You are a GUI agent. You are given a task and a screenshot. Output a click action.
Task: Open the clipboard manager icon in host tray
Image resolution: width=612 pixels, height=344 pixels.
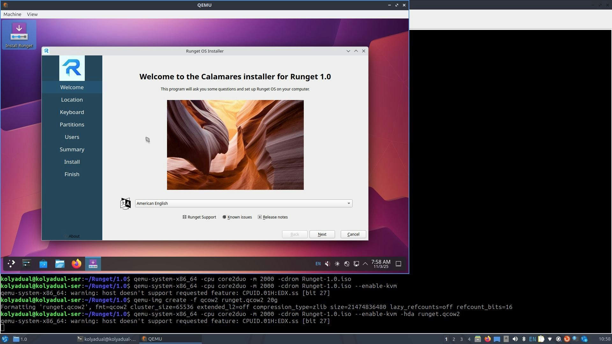[x=541, y=339]
